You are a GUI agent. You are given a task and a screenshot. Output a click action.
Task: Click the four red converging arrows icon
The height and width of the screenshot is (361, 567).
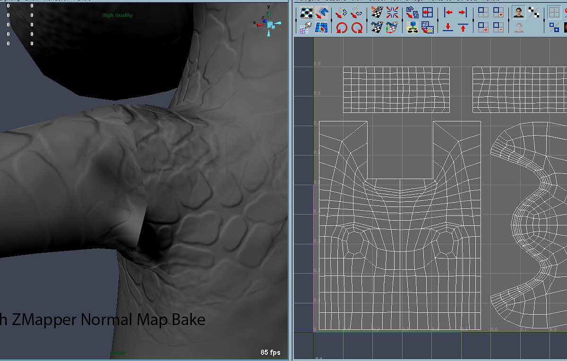392,13
